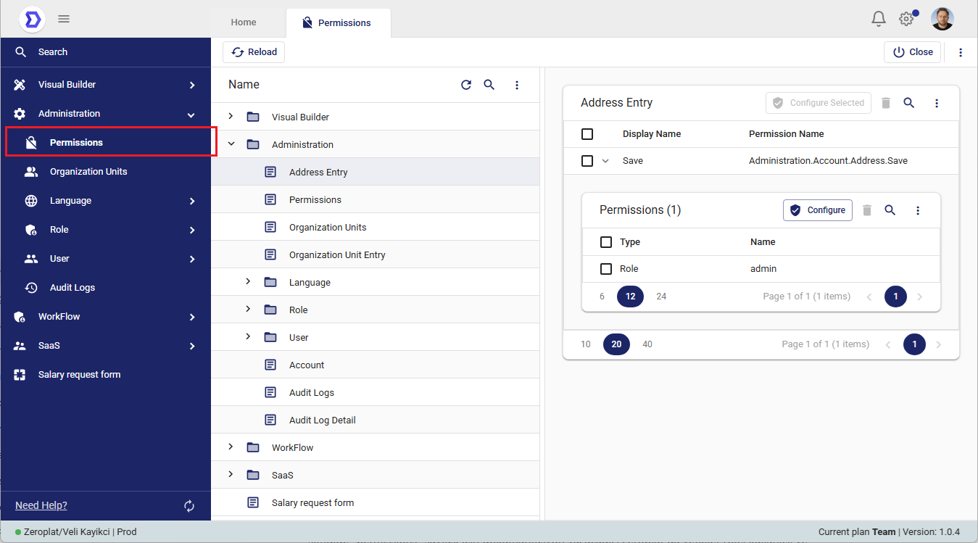The height and width of the screenshot is (543, 978).
Task: Switch to the Home tab
Action: [244, 22]
